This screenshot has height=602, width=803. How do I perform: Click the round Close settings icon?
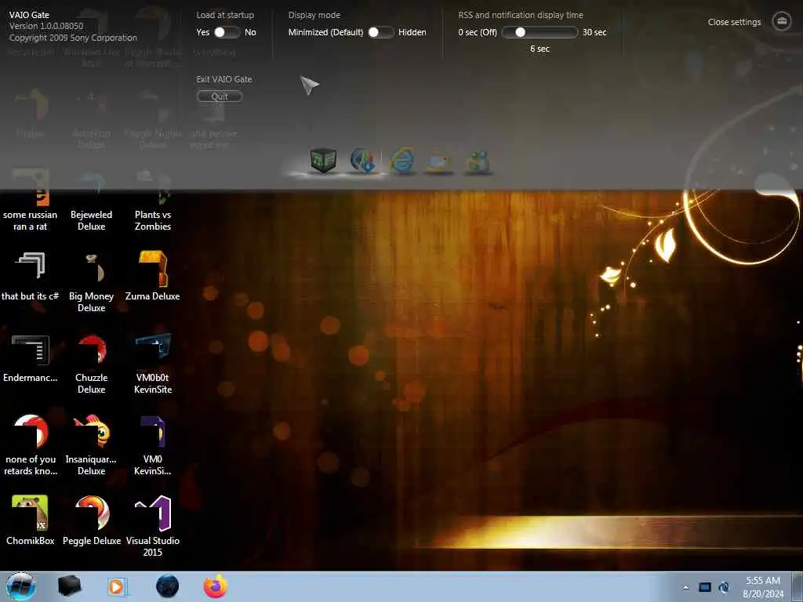(x=782, y=21)
